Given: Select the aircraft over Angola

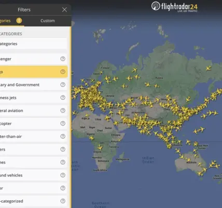Looking at the screenshot, I should (100, 148).
